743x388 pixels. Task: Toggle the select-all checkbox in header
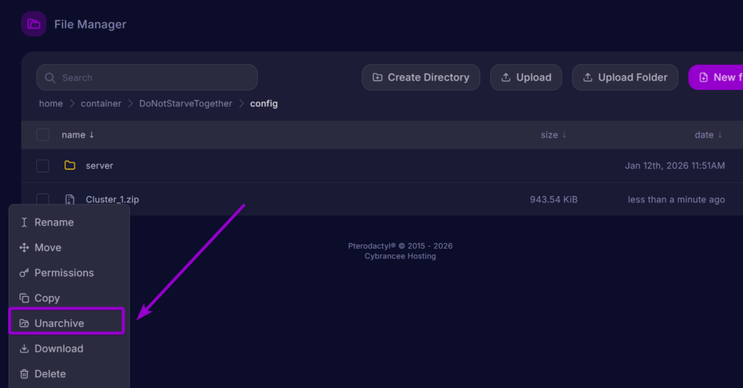(43, 135)
